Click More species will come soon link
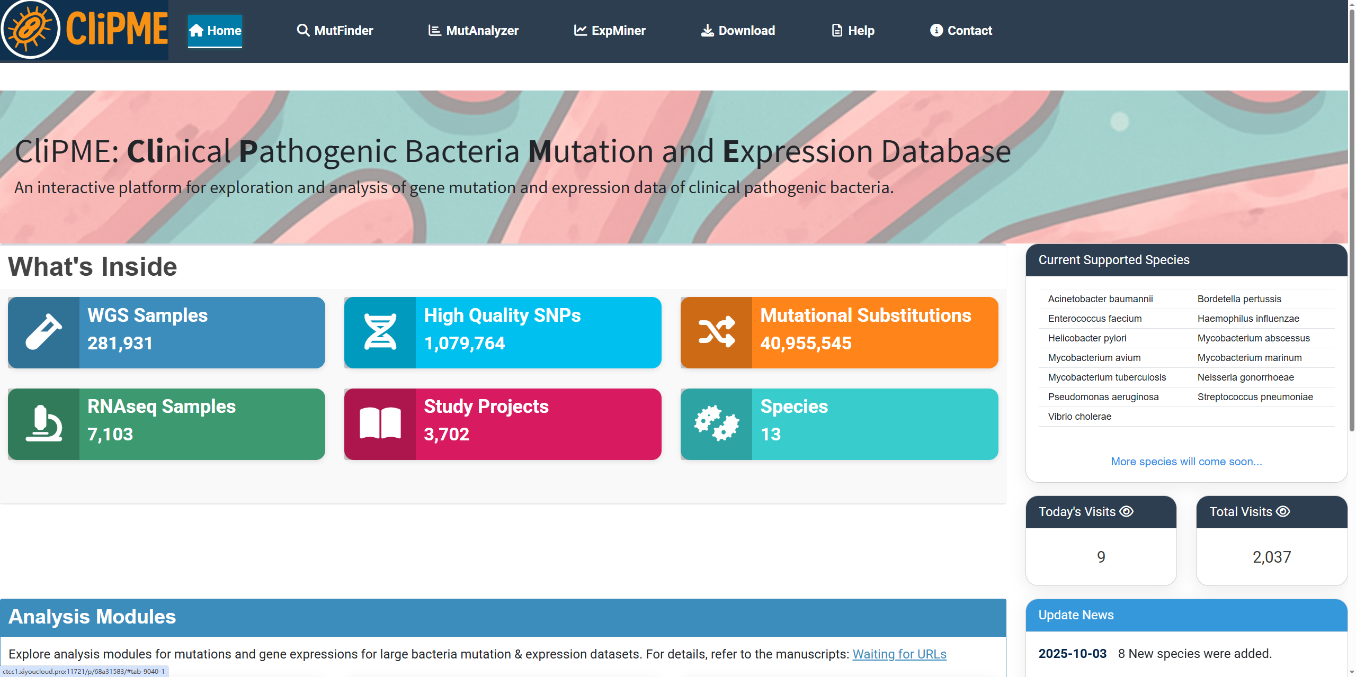Screen dimensions: 1356x677 (x=1186, y=462)
